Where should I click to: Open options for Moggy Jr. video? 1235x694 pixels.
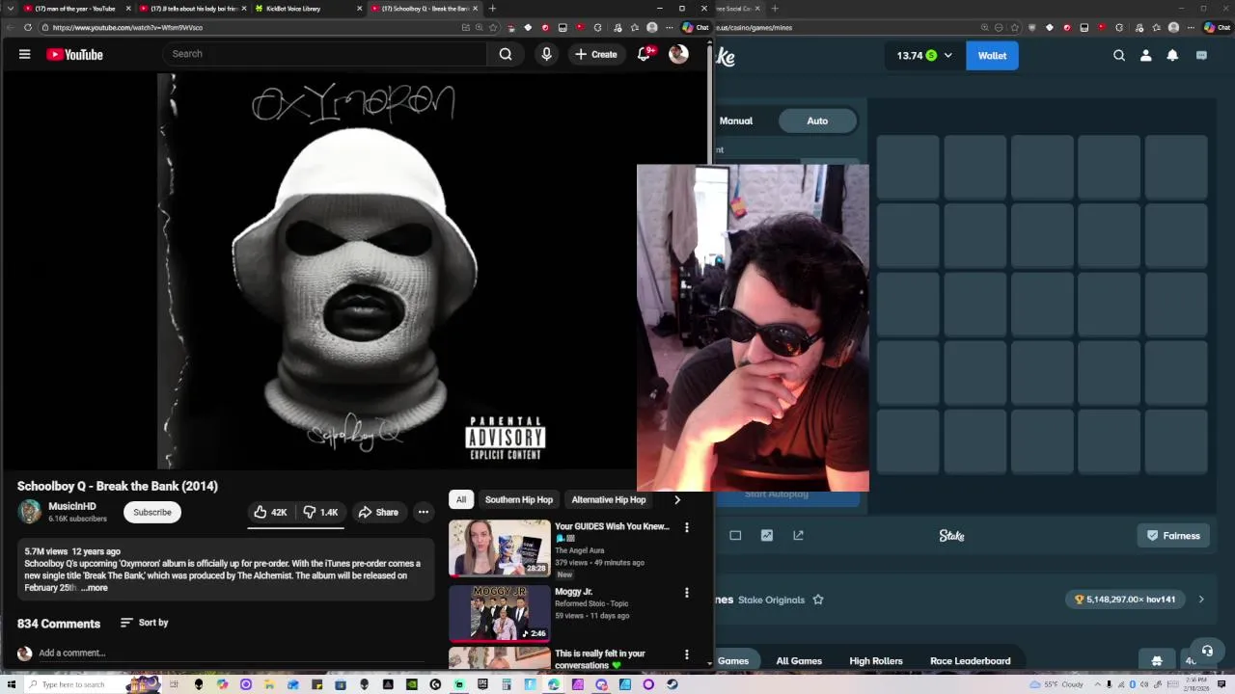(x=687, y=593)
